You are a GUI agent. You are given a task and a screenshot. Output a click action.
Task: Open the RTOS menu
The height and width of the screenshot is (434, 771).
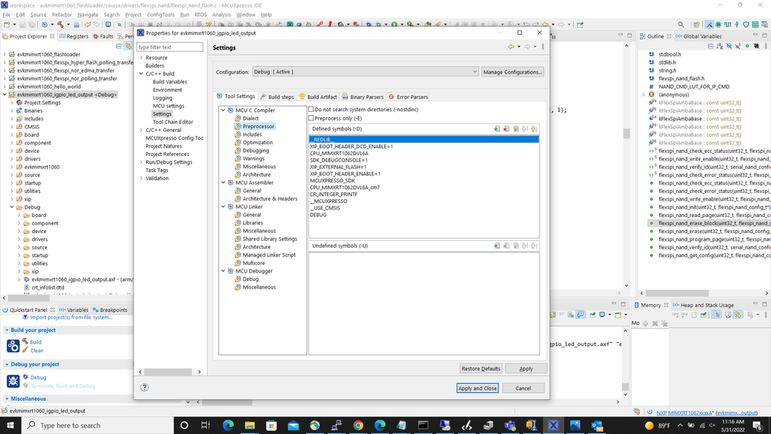201,15
